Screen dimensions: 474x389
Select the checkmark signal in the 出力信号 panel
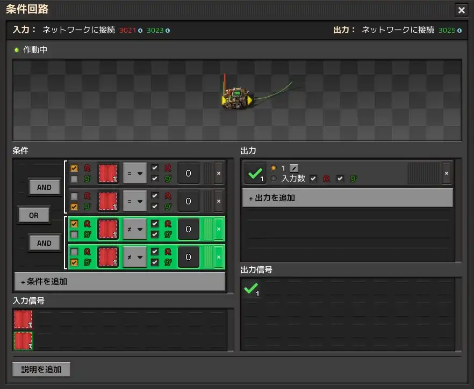[x=250, y=290]
